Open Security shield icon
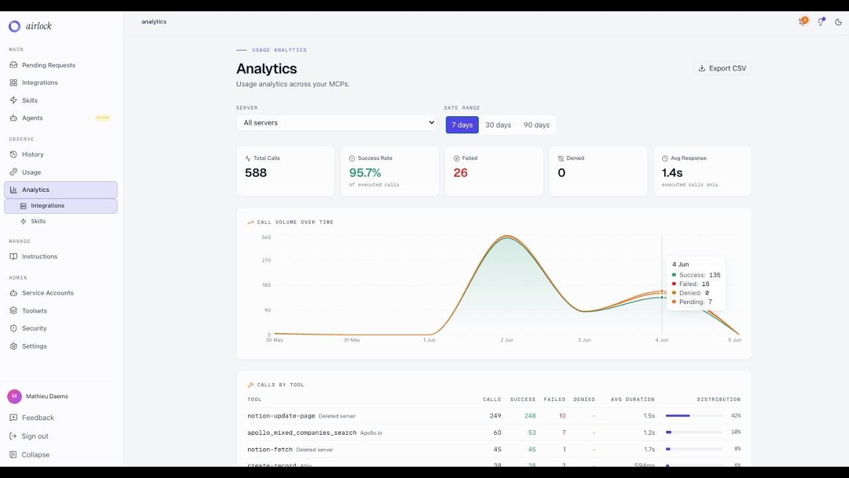Screen dimensions: 849x478 click(x=14, y=328)
